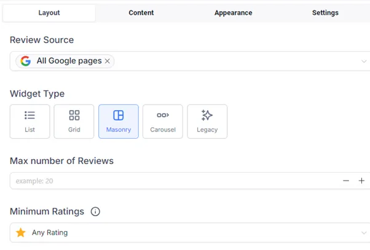
Task: Choose the Grid layout icon
Action: 74,115
